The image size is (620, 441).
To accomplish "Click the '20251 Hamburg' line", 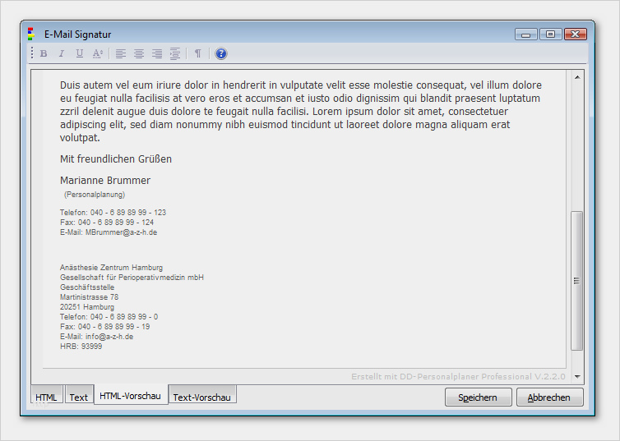I will [x=87, y=307].
